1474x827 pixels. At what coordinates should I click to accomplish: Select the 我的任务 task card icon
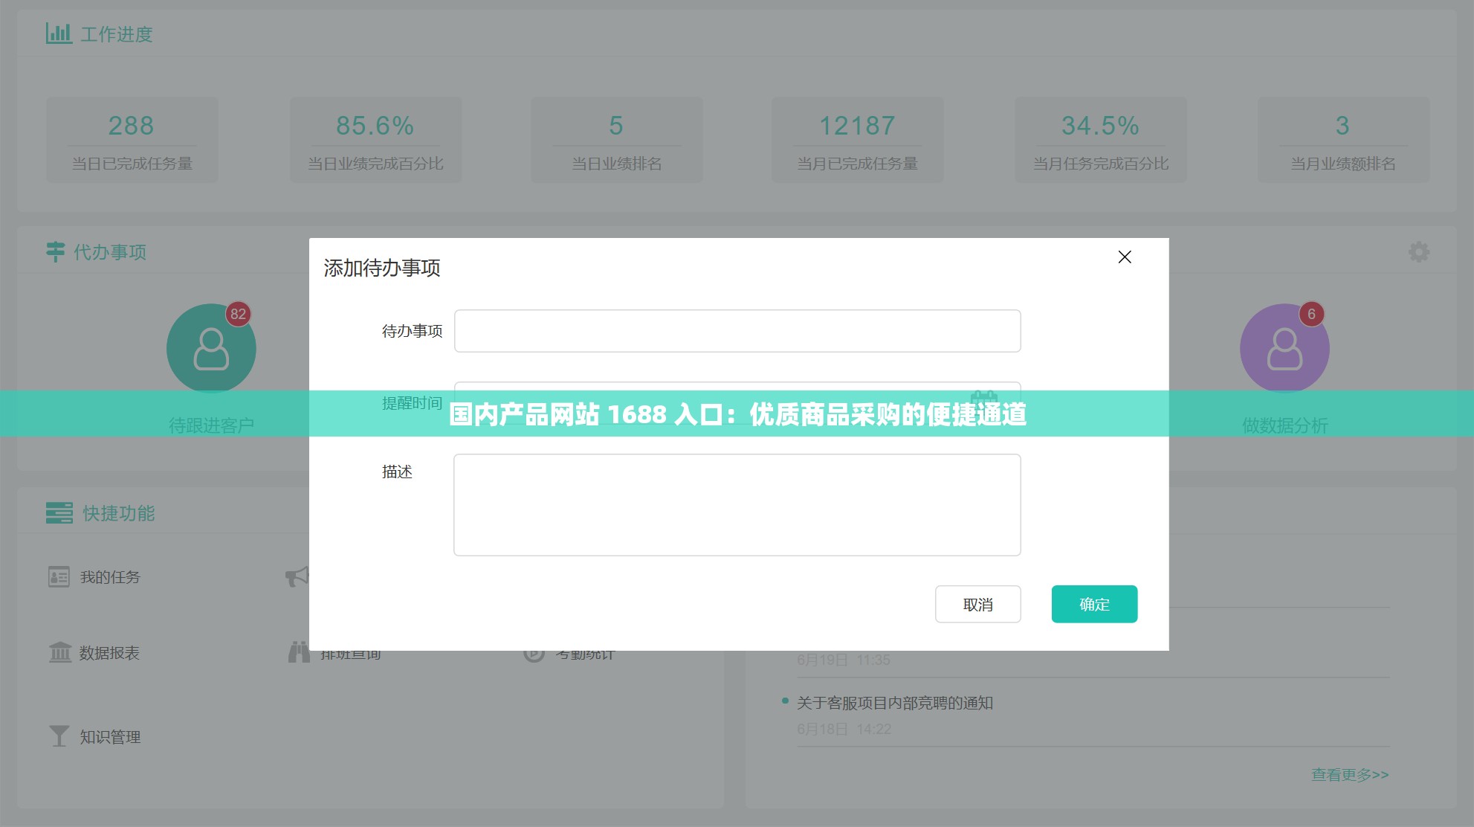coord(59,576)
